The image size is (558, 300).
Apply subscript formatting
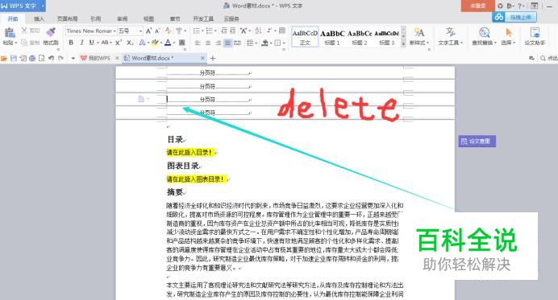[130, 43]
